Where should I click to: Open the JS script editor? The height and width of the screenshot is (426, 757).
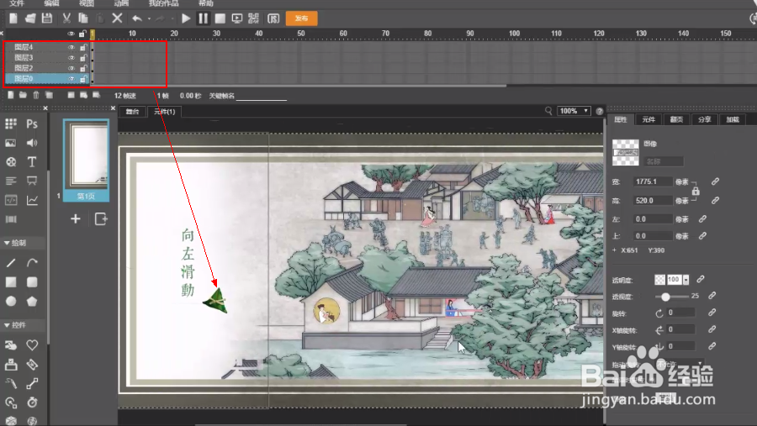[x=273, y=18]
